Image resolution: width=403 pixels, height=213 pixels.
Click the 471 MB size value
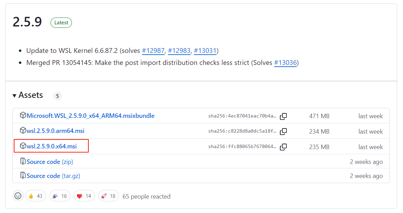coord(319,116)
